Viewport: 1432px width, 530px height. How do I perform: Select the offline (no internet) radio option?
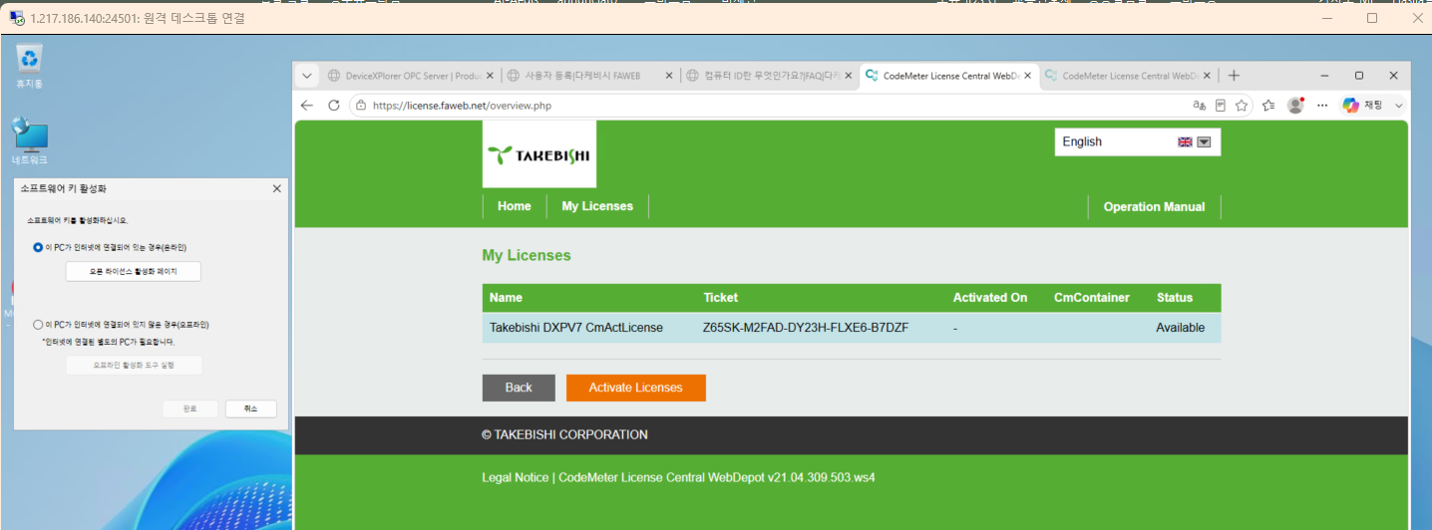(38, 325)
